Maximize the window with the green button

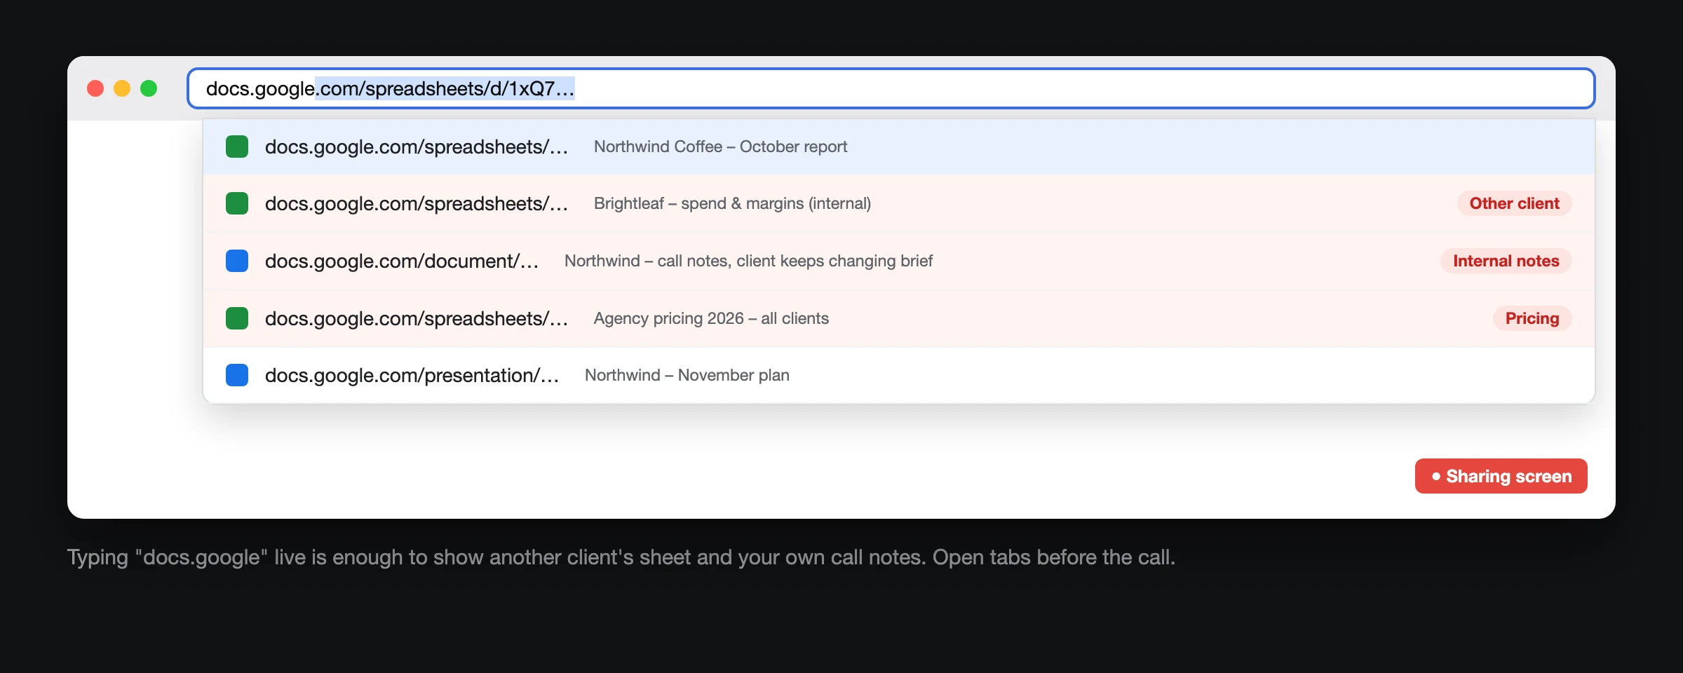[149, 88]
